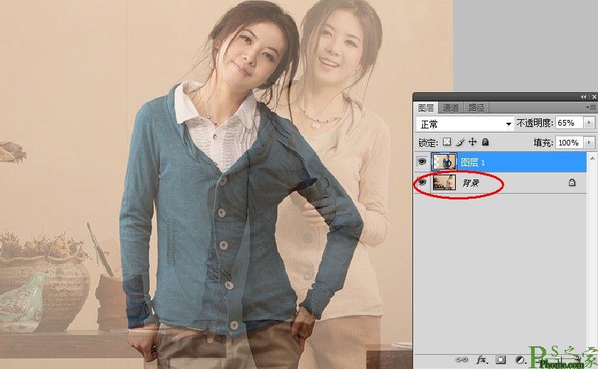This screenshot has height=369, width=598.
Task: Click the link layers icon
Action: 461,360
